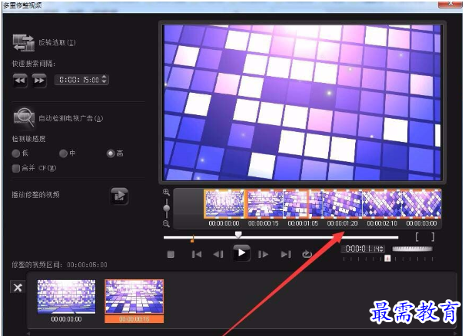
Task: Select filmstrip frame at 00:00:01:20
Action: click(343, 204)
